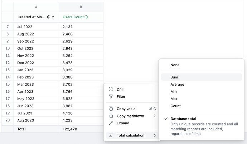This screenshot has width=247, height=144.
Task: Click sort arrow in Created At Month header
Action: (x=53, y=17)
